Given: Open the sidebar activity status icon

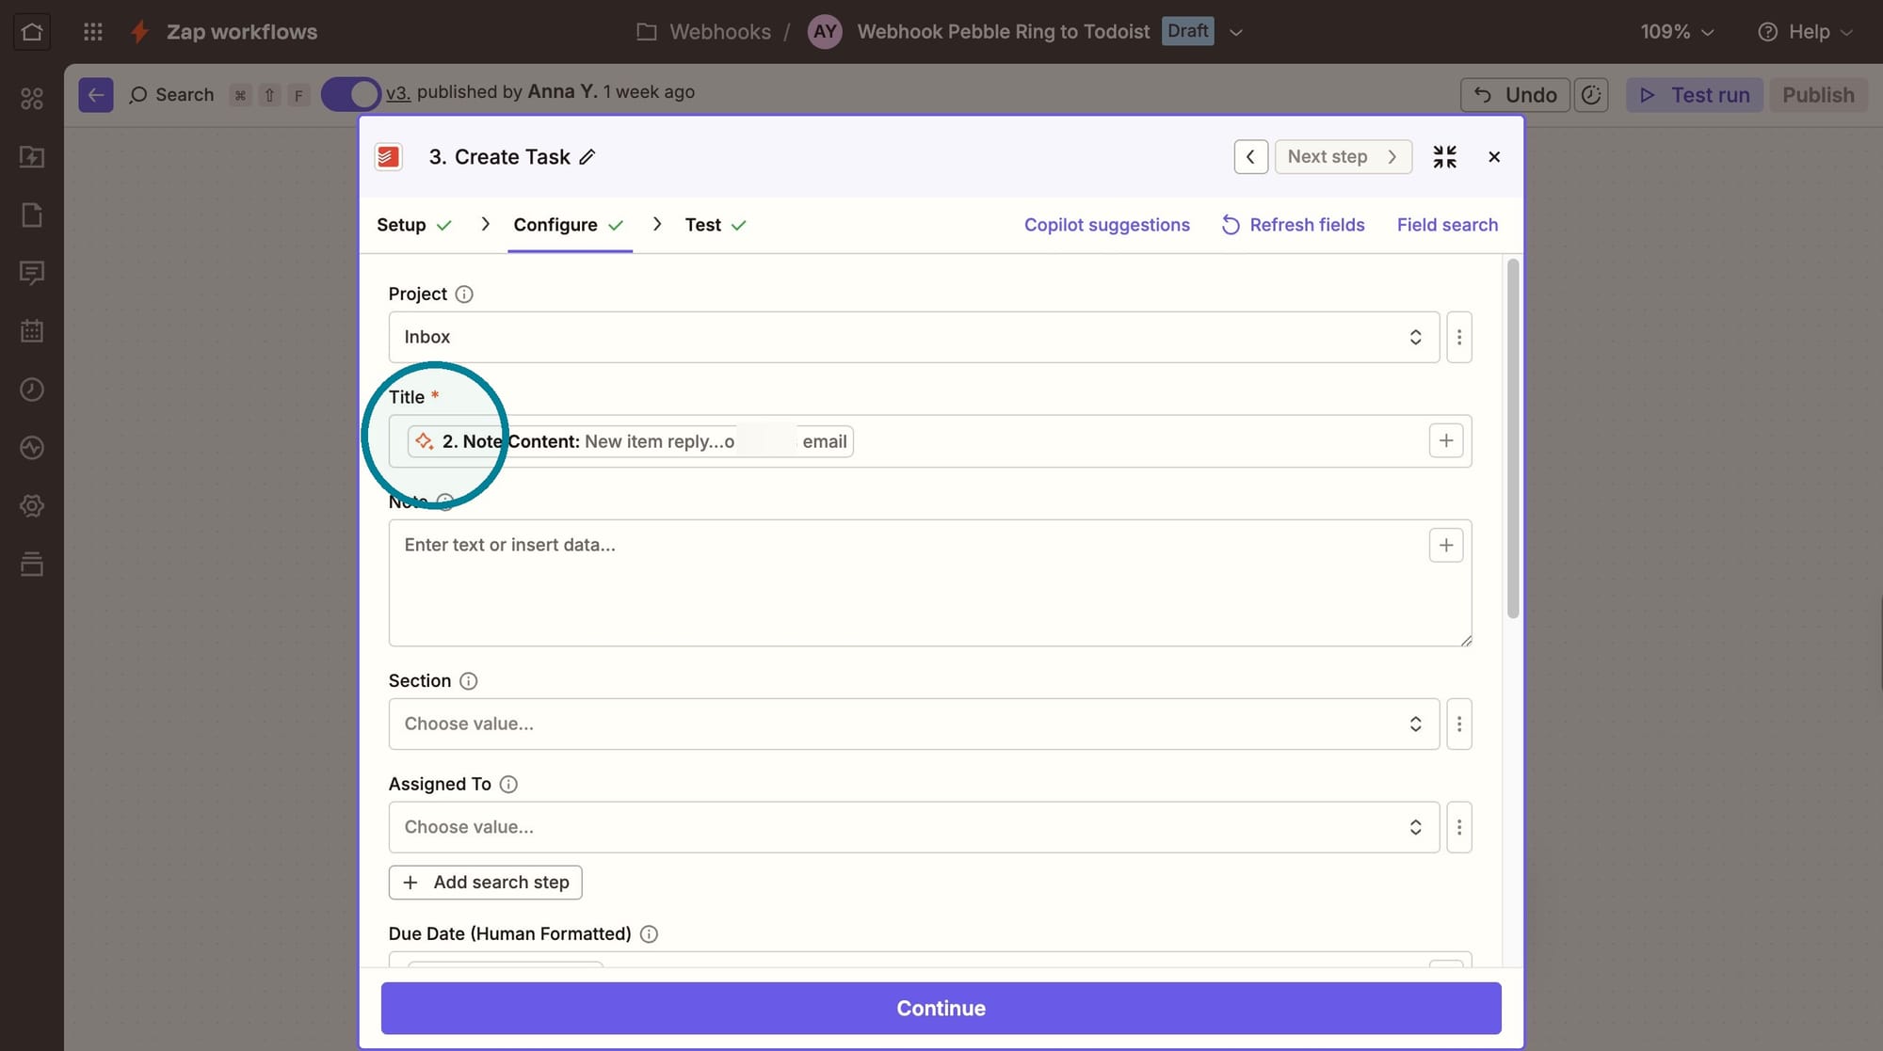Looking at the screenshot, I should point(32,448).
